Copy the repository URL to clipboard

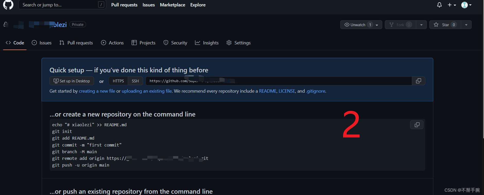[419, 81]
